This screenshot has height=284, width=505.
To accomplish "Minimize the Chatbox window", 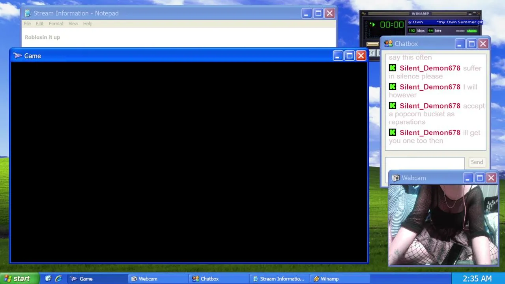I will [460, 44].
